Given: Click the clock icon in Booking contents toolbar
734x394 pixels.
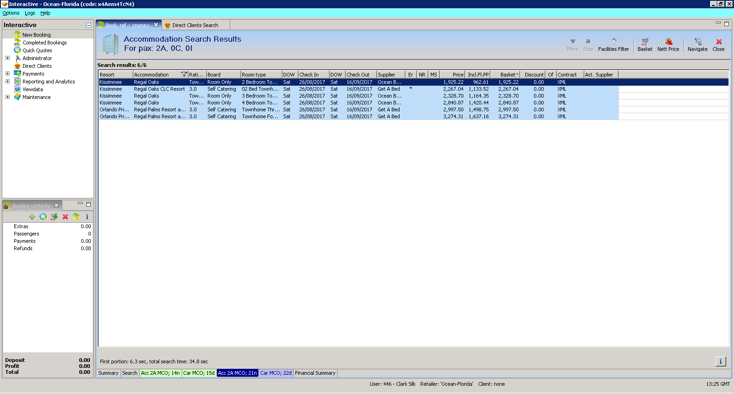Looking at the screenshot, I should [x=43, y=217].
